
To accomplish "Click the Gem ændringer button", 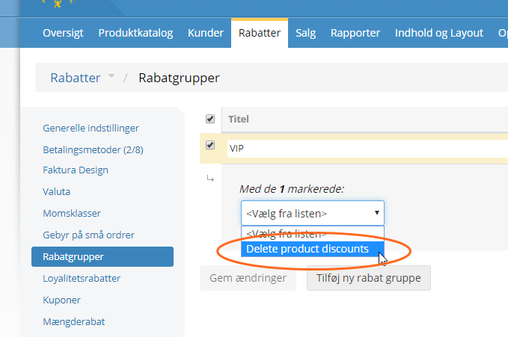I will click(x=248, y=278).
